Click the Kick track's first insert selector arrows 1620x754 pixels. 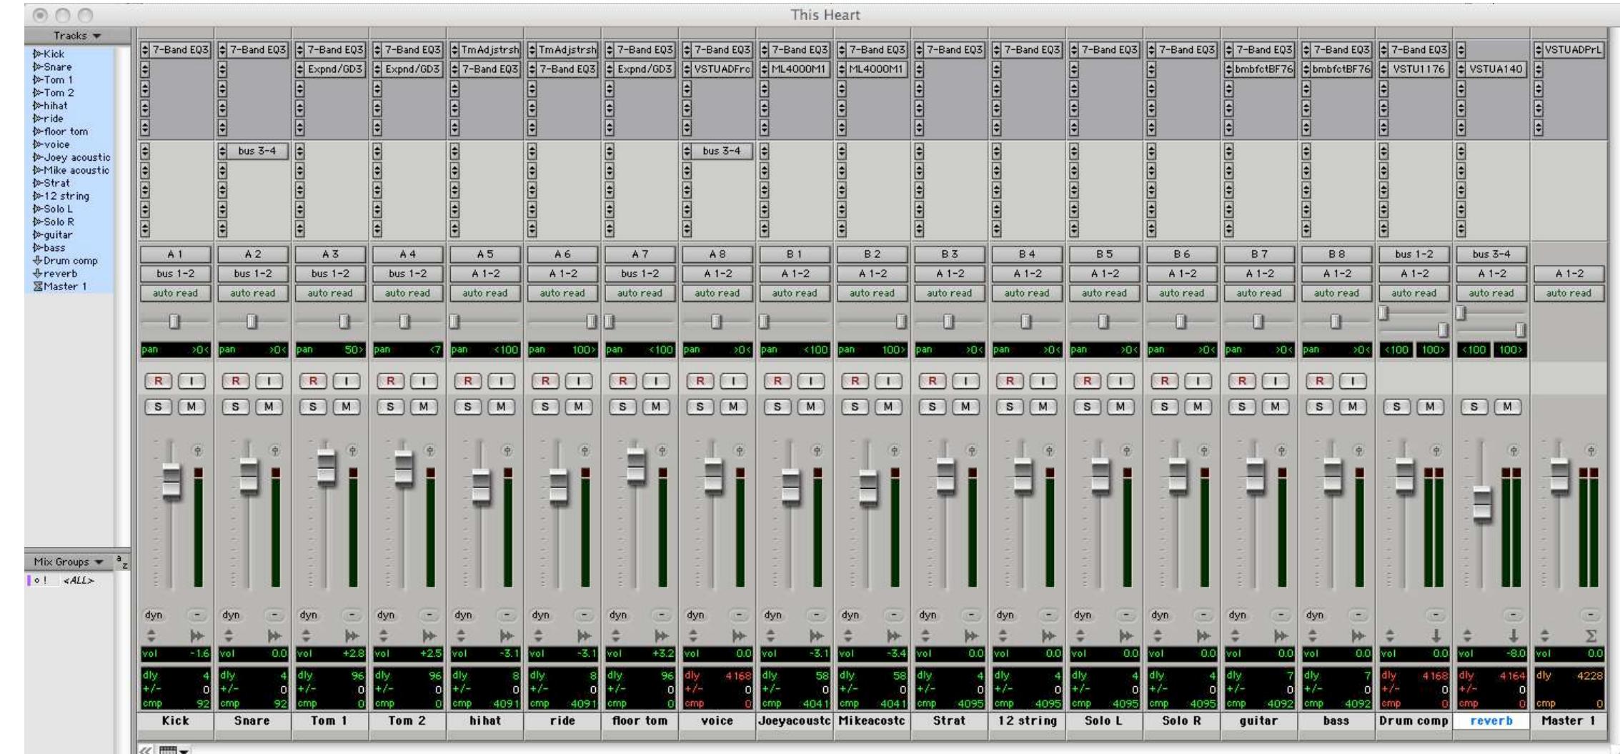(x=145, y=50)
